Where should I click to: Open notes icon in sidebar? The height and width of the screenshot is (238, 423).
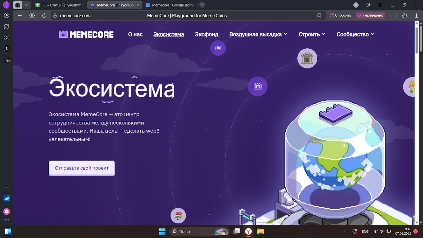coord(7,26)
